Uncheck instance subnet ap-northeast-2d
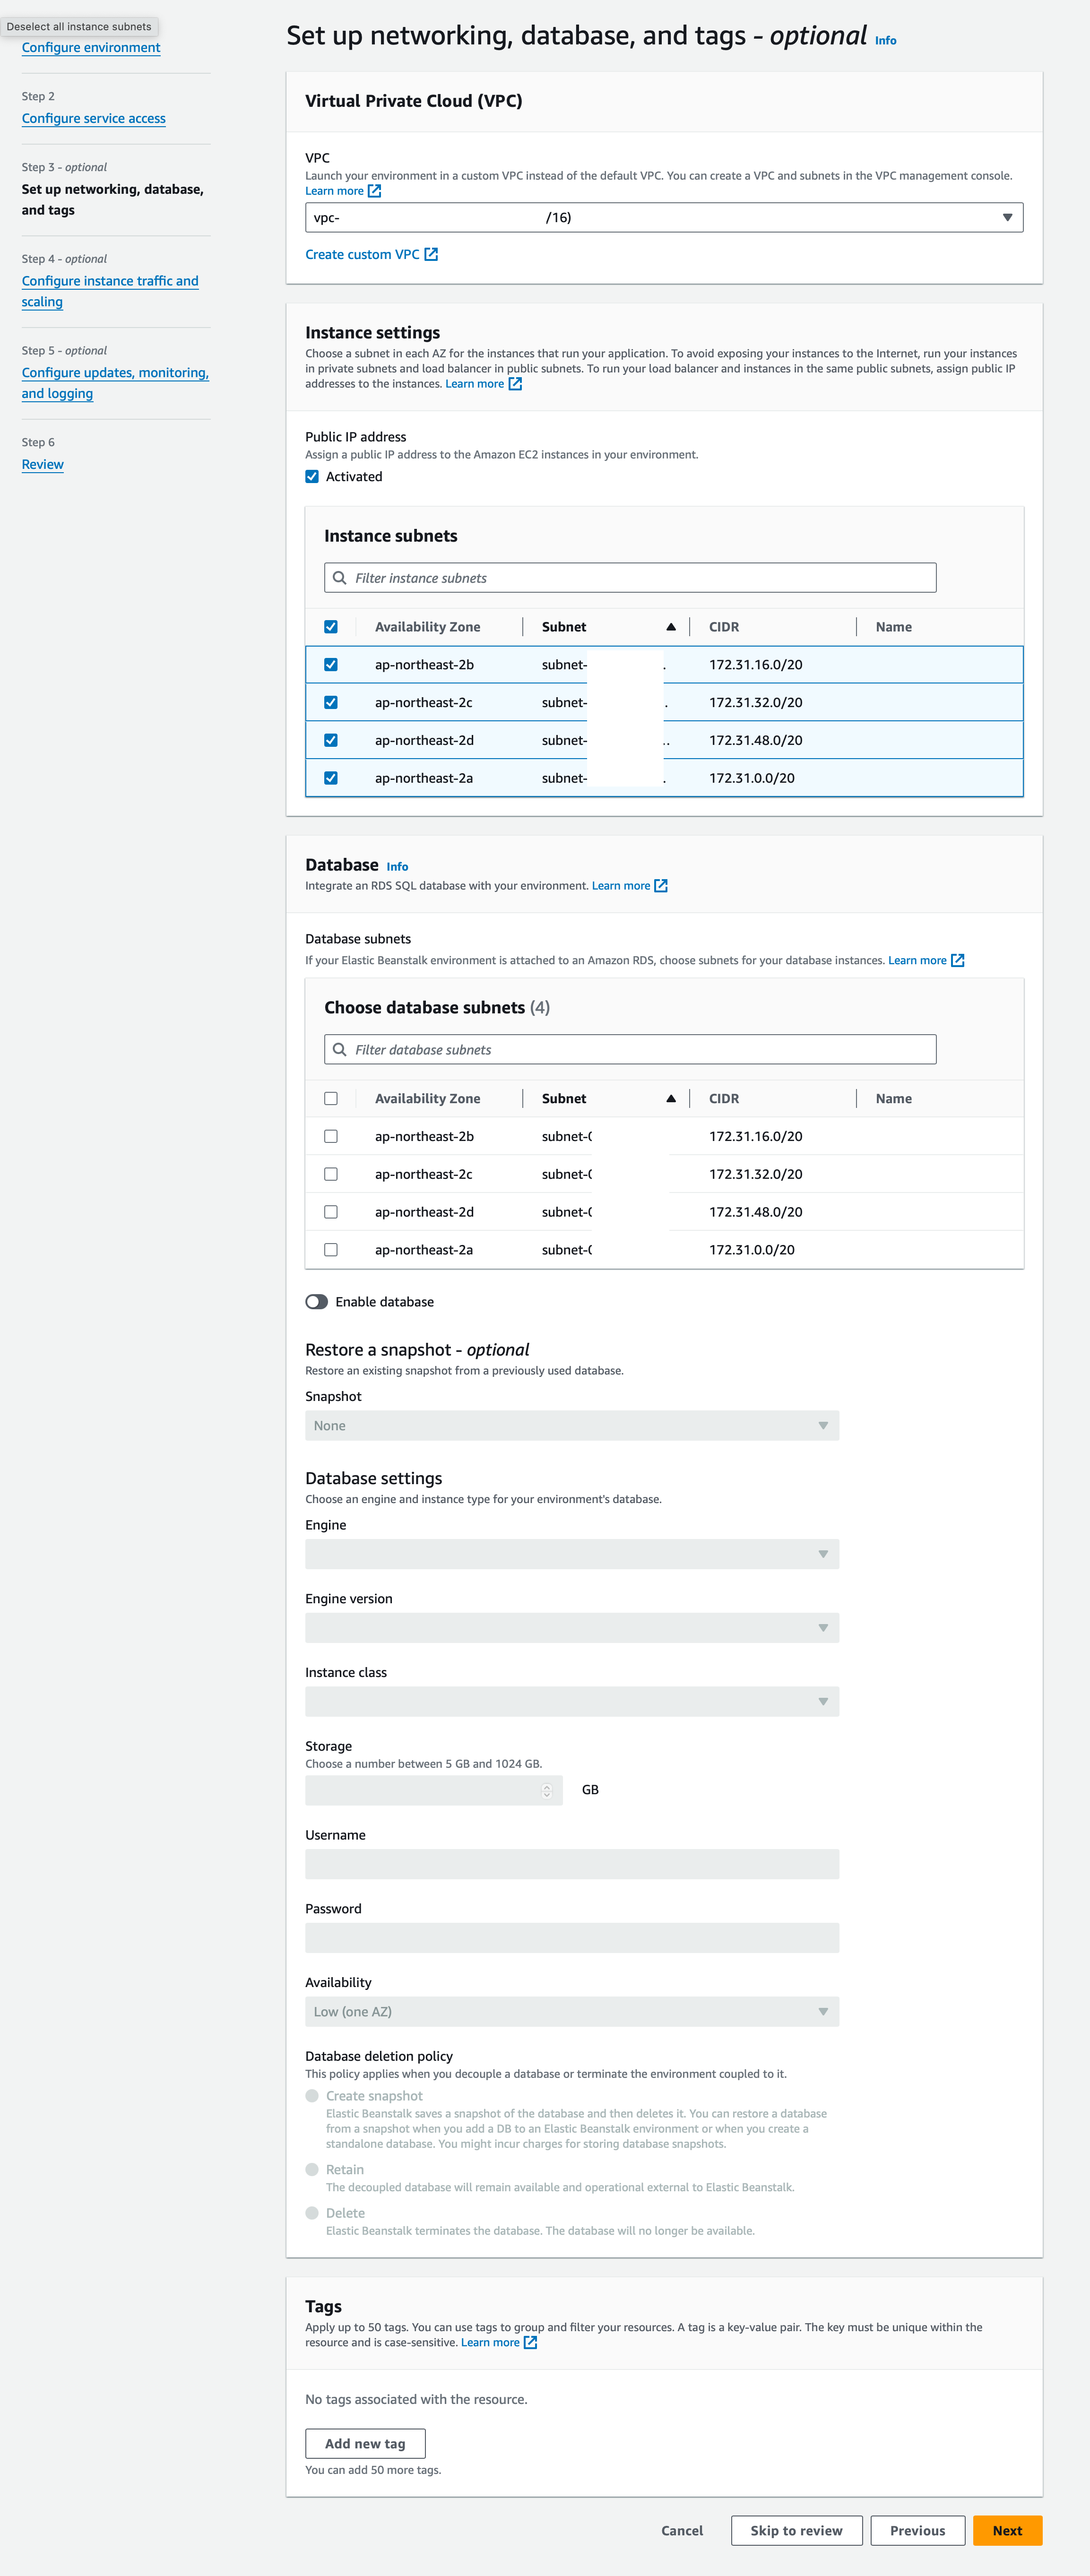 point(331,741)
